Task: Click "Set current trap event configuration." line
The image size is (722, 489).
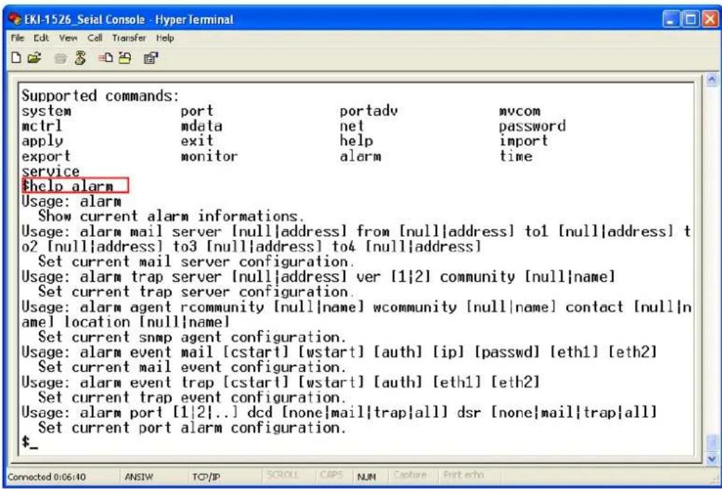Action: tap(192, 397)
